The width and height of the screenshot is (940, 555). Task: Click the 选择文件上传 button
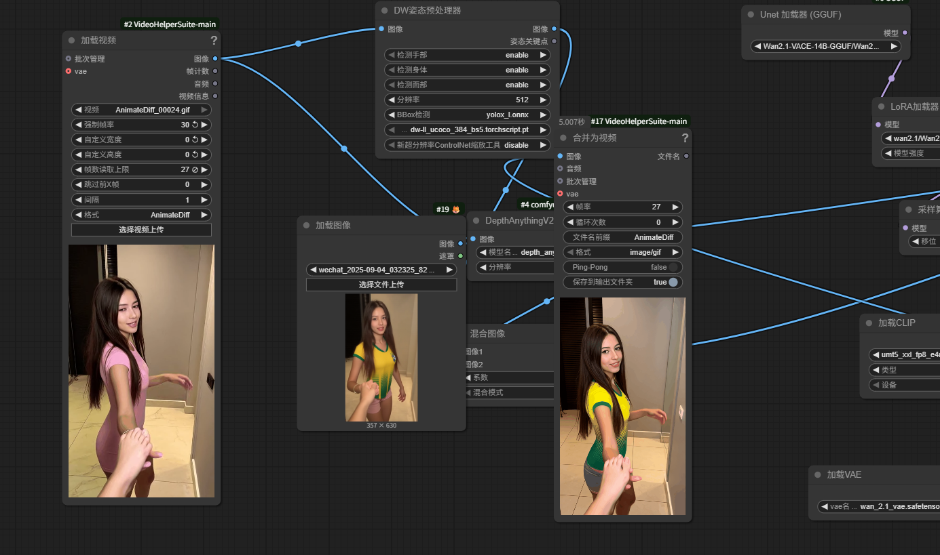point(381,285)
